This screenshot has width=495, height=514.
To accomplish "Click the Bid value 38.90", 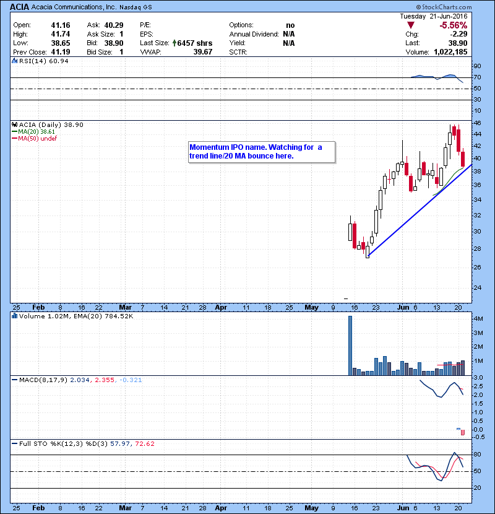I will pyautogui.click(x=114, y=43).
